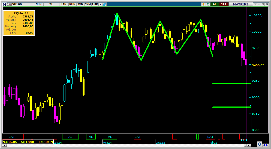Click the scrollbar right arrow

249,145
